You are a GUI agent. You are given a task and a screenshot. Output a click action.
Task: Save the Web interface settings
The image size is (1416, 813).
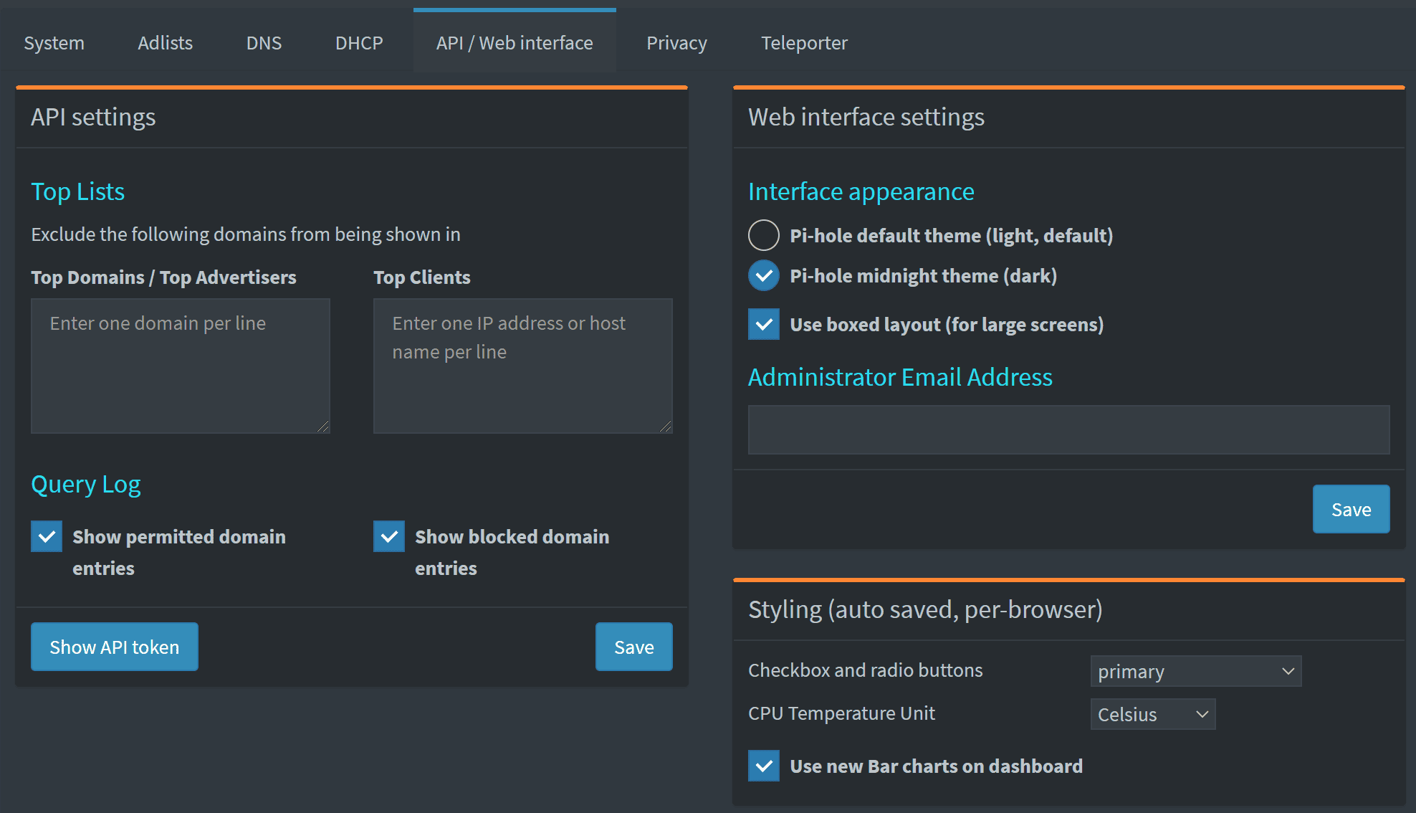(x=1350, y=509)
